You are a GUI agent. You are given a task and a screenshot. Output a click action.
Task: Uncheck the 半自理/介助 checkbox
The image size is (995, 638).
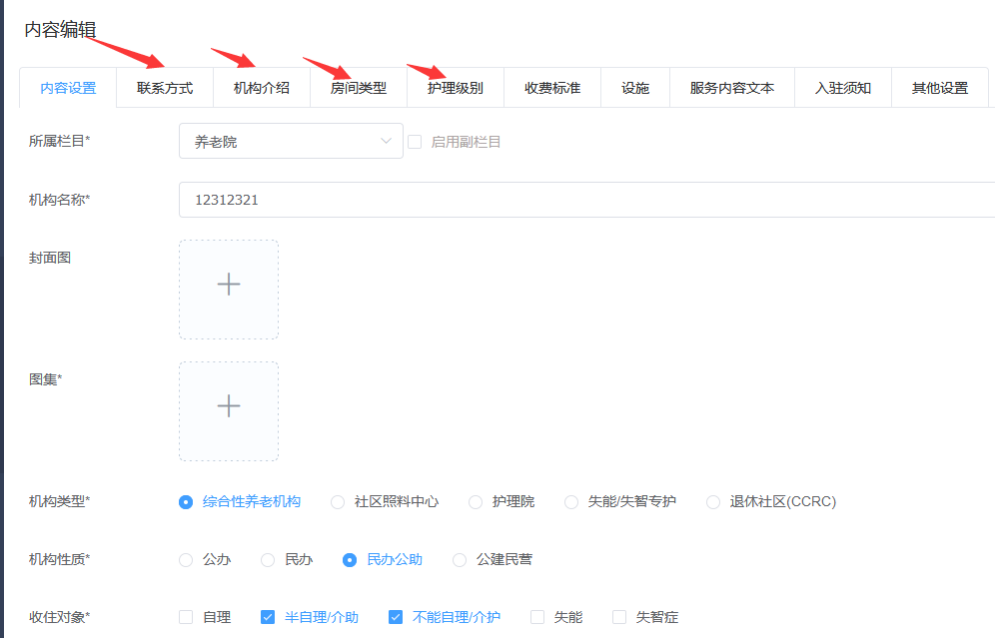click(268, 617)
